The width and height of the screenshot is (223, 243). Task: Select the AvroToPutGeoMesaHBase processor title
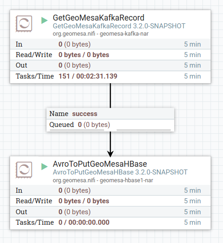pyautogui.click(x=100, y=164)
